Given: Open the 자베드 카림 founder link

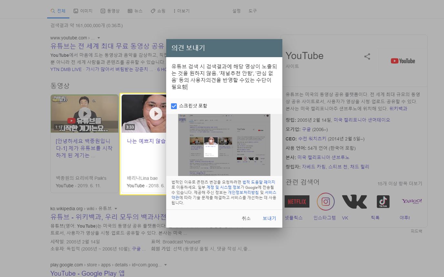Looking at the screenshot, I should (x=314, y=167).
